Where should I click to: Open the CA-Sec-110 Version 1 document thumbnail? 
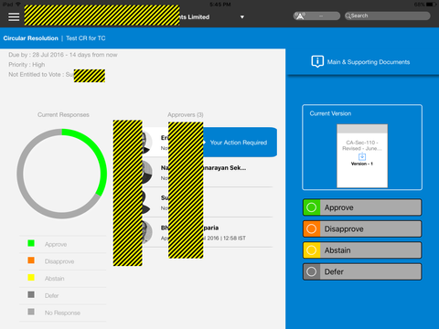[x=362, y=155]
